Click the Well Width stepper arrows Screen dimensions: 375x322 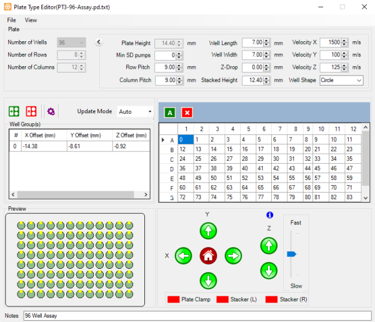point(266,55)
